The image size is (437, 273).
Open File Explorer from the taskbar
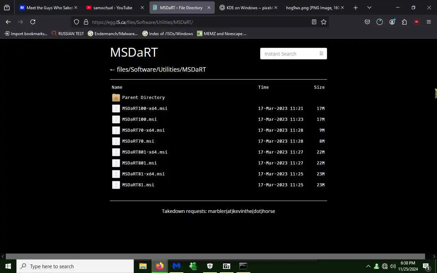[143, 266]
